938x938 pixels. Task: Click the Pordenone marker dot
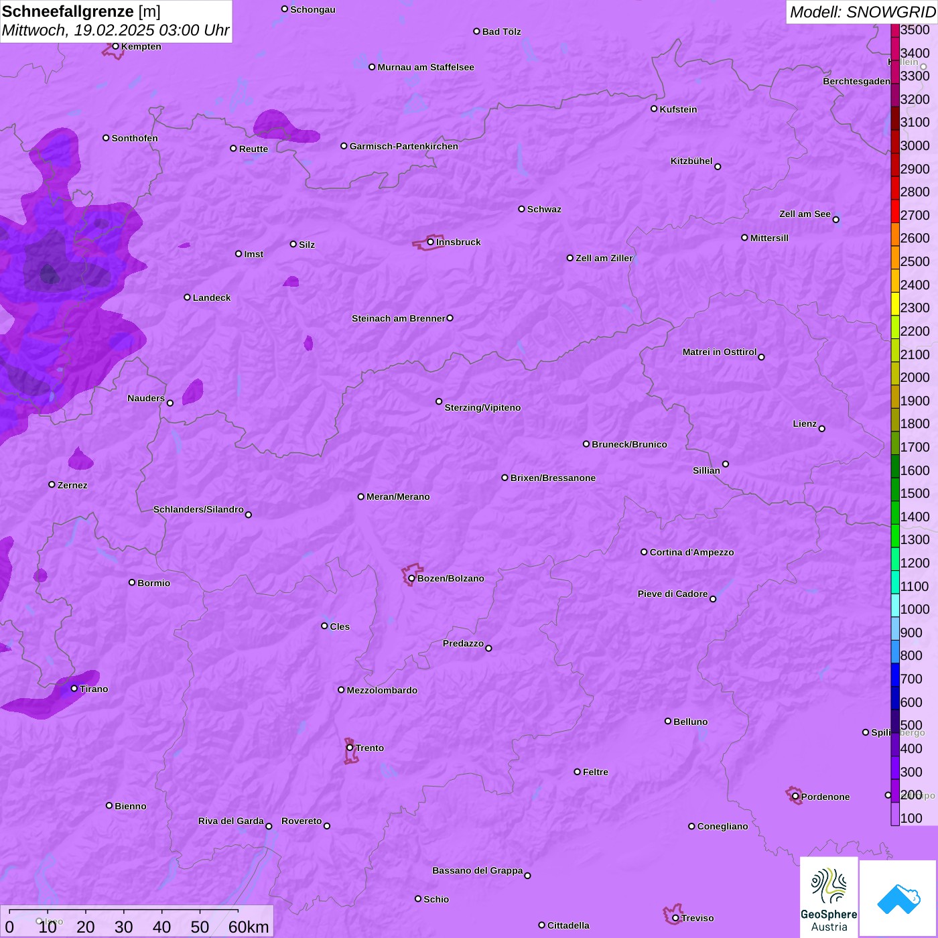click(795, 797)
